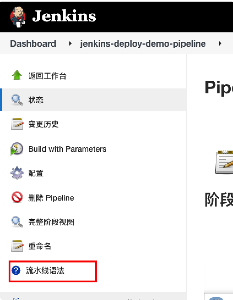Click the Jenkins butler logo icon
The width and height of the screenshot is (233, 300).
[x=18, y=17]
